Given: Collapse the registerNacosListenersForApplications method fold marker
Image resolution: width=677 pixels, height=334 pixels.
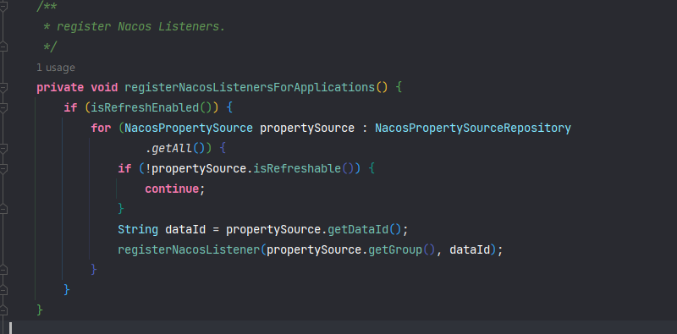Looking at the screenshot, I should [3, 88].
